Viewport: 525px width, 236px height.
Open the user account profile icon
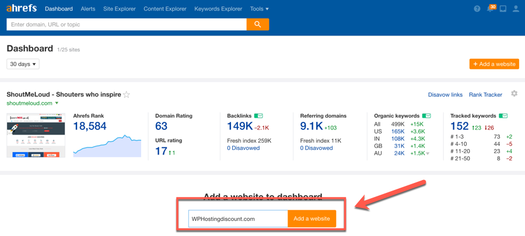click(516, 9)
